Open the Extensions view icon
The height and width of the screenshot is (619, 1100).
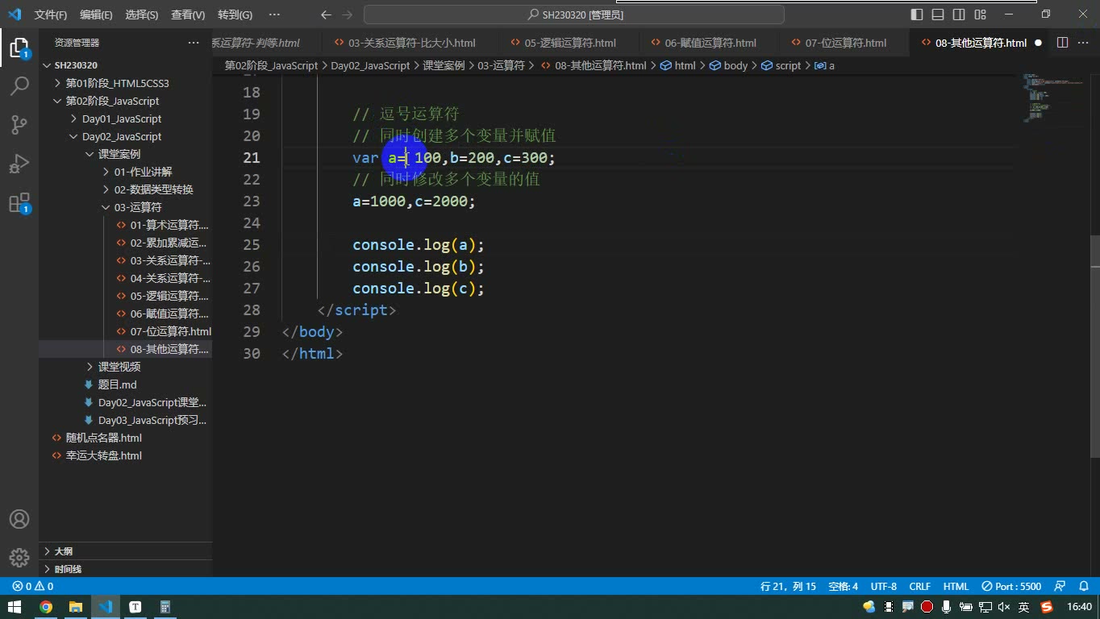pyautogui.click(x=19, y=203)
